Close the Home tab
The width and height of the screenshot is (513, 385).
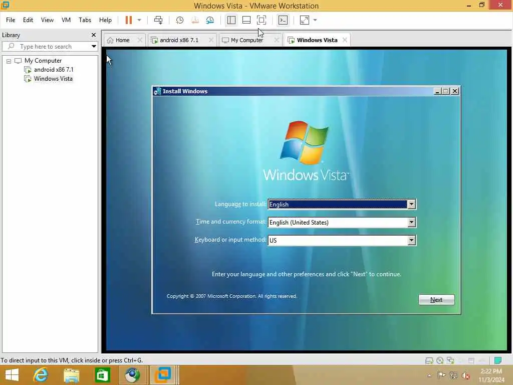click(x=140, y=40)
